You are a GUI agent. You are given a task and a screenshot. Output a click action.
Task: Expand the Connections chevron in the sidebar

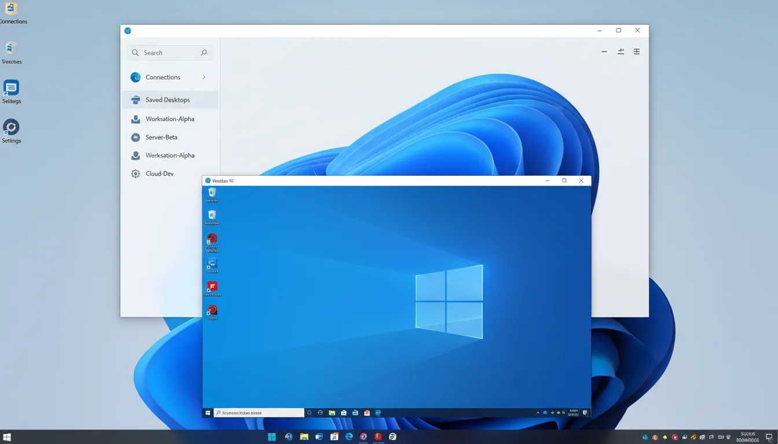203,77
